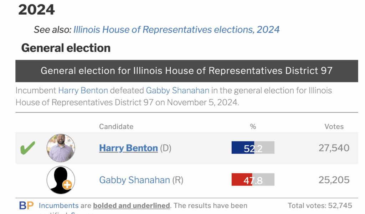Click the Total votes: 52,745 text
Viewport: 365px width, 214px height.
point(320,205)
